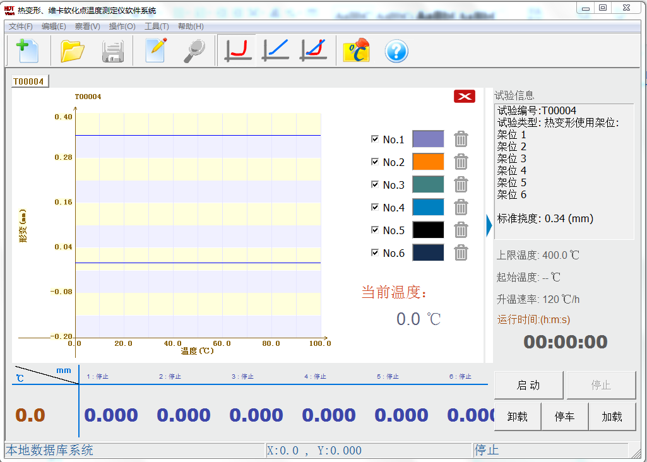The width and height of the screenshot is (647, 462).
Task: Click the 本地数据库系统 status bar entry
Action: point(49,450)
